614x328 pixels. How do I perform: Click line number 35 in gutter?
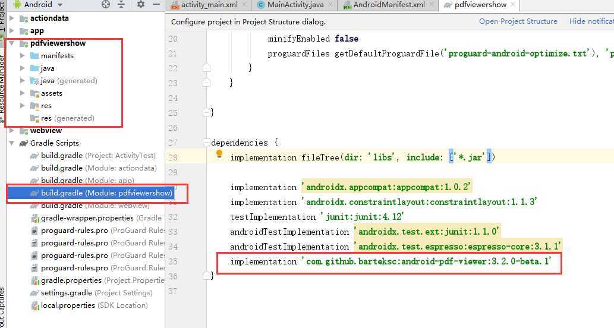(x=173, y=261)
